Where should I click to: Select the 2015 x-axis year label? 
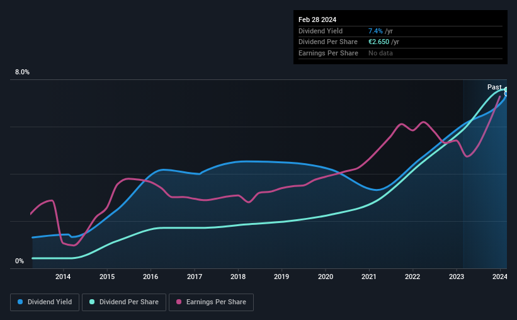(107, 277)
